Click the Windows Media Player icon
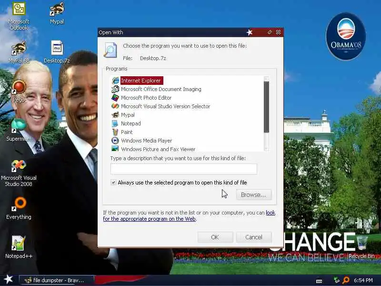381x286 pixels. (x=115, y=140)
